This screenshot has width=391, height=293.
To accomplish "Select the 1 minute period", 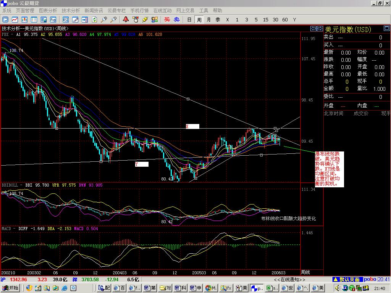I will tap(237, 19).
